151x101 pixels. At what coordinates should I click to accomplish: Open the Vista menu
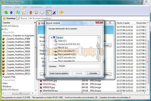click(25, 7)
